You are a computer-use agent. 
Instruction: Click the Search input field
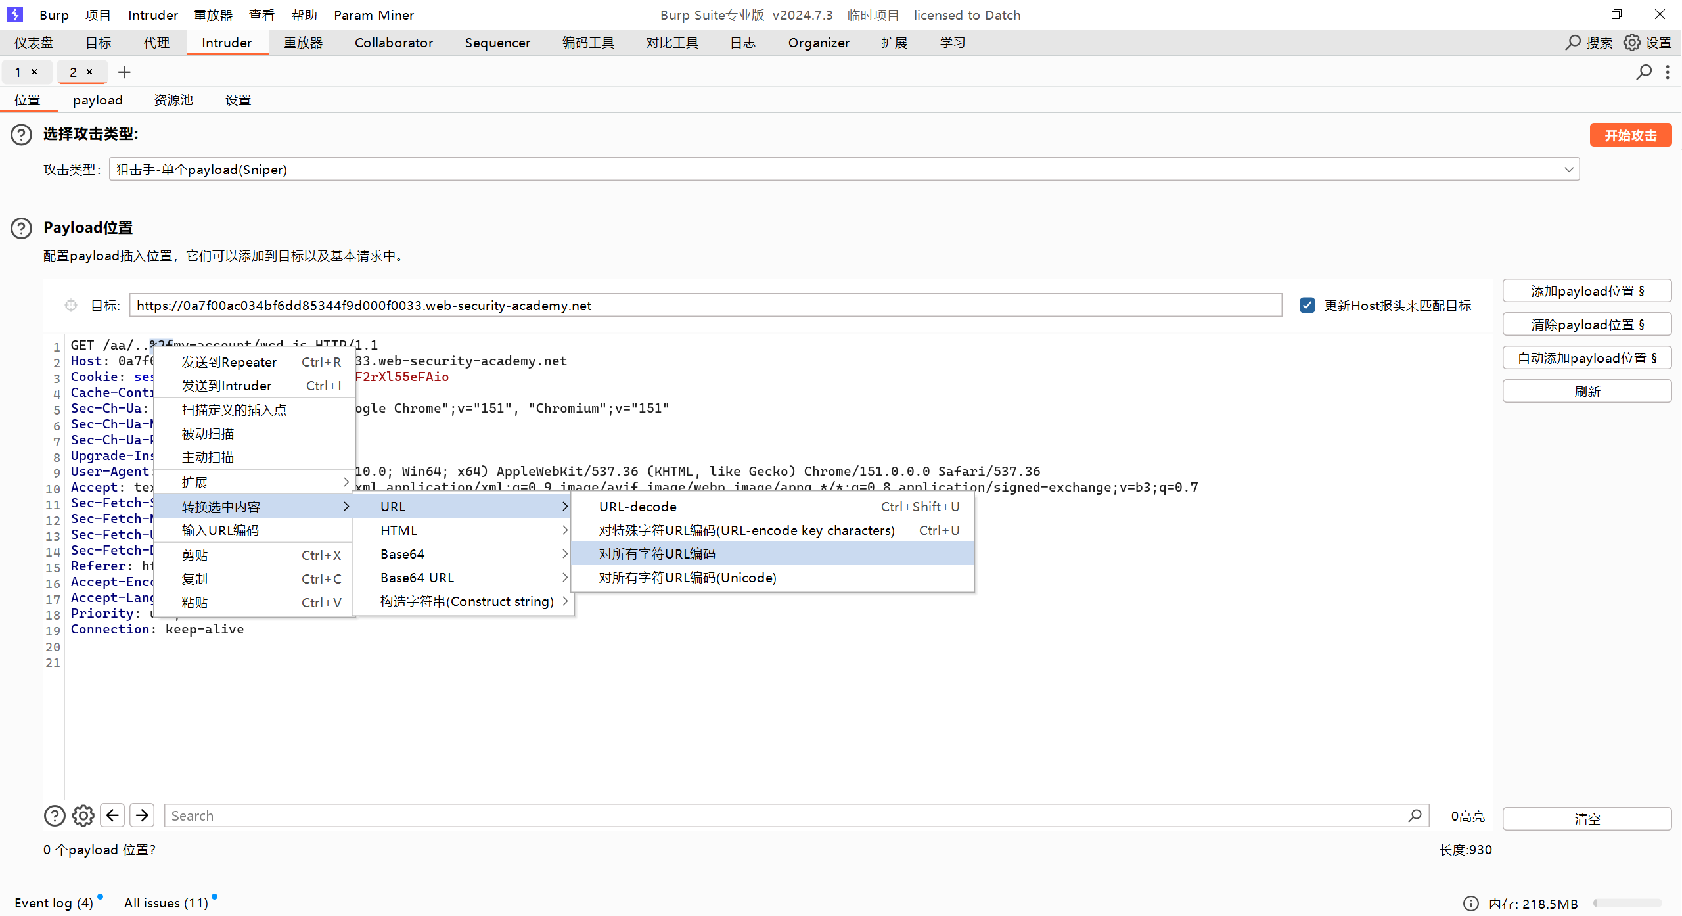(796, 815)
